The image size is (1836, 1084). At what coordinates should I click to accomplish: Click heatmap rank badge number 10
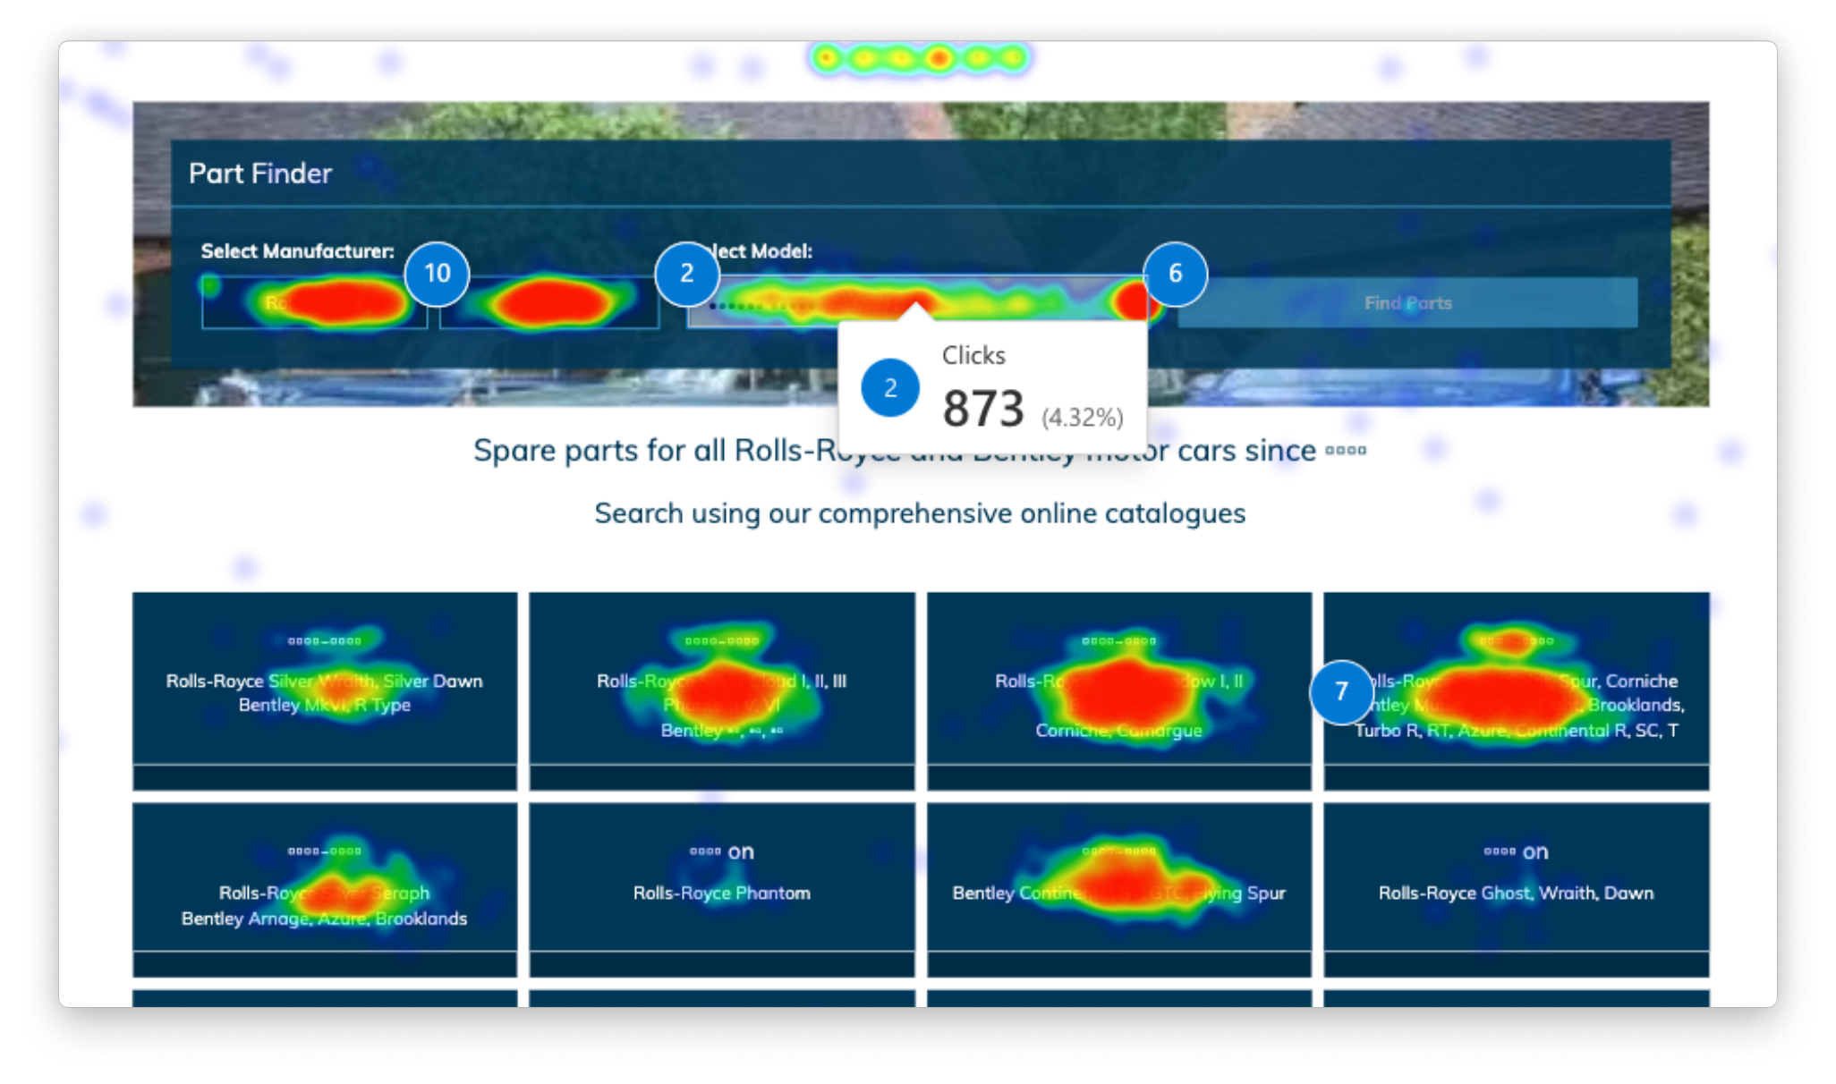click(437, 273)
